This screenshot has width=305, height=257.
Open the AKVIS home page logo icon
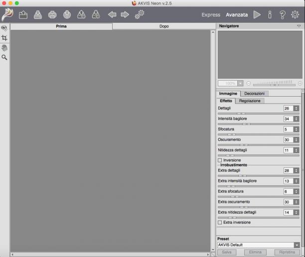[x=7, y=14]
